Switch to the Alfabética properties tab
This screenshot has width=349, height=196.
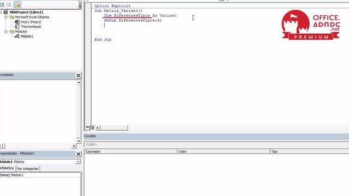(x=7, y=168)
